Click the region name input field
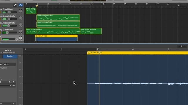This screenshot has width=188, height=105. [x=8, y=64]
